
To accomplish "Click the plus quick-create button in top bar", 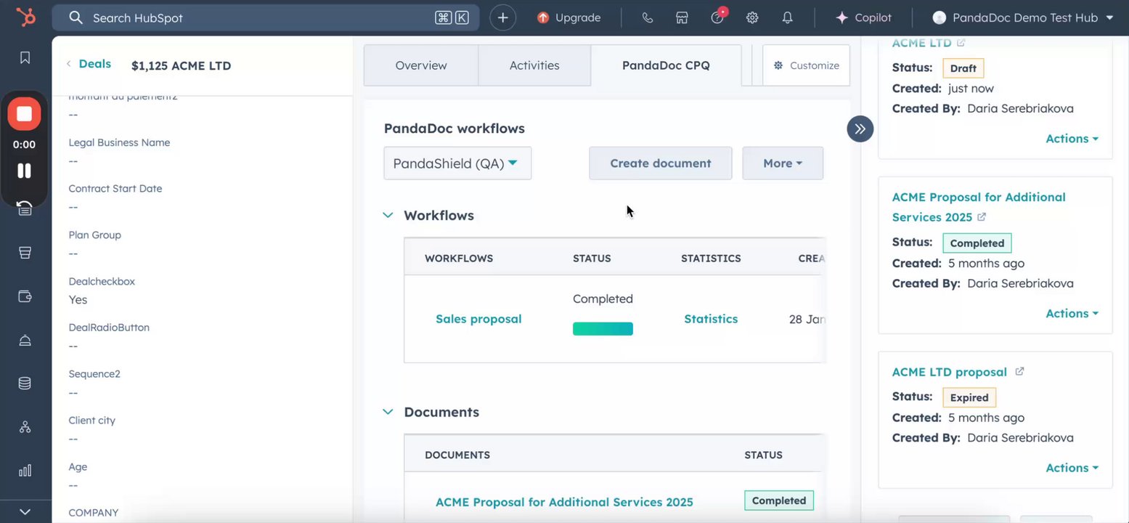I will tap(502, 17).
